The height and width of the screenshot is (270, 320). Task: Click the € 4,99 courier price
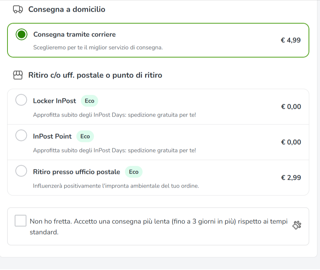click(291, 40)
